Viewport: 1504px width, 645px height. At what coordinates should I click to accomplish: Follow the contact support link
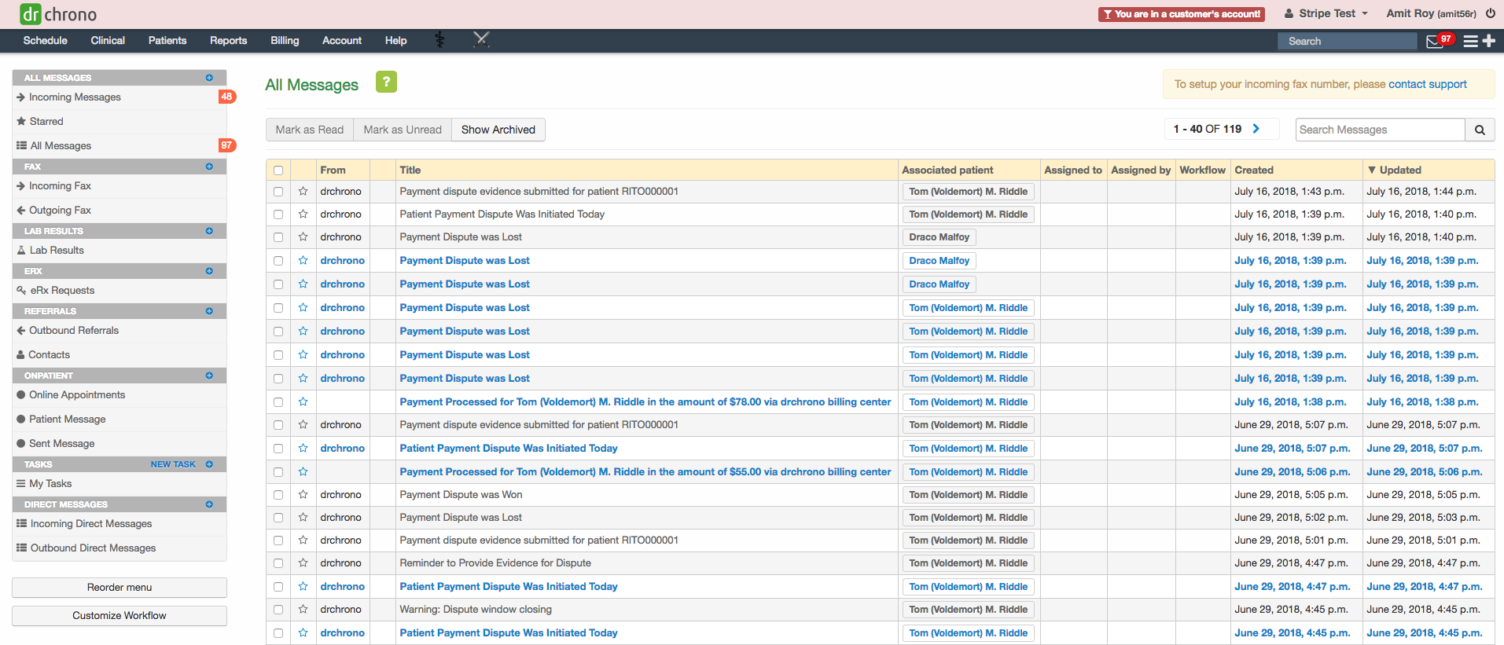(x=1427, y=84)
